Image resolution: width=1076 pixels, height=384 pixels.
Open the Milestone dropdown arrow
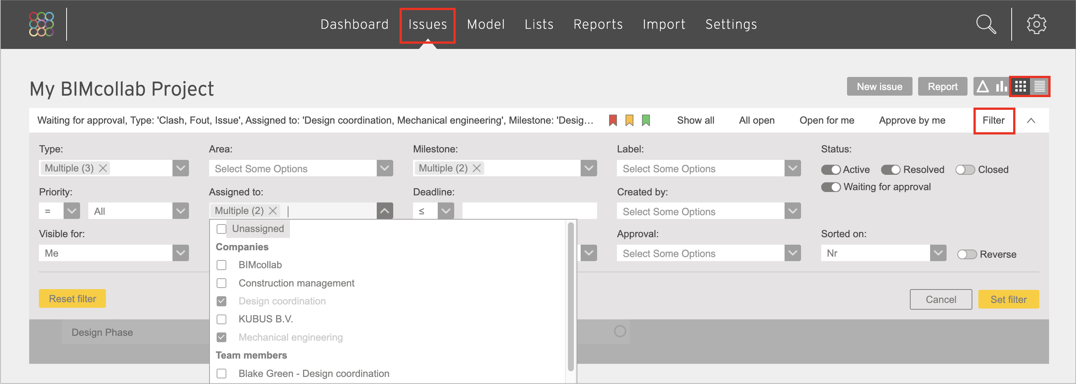point(589,168)
